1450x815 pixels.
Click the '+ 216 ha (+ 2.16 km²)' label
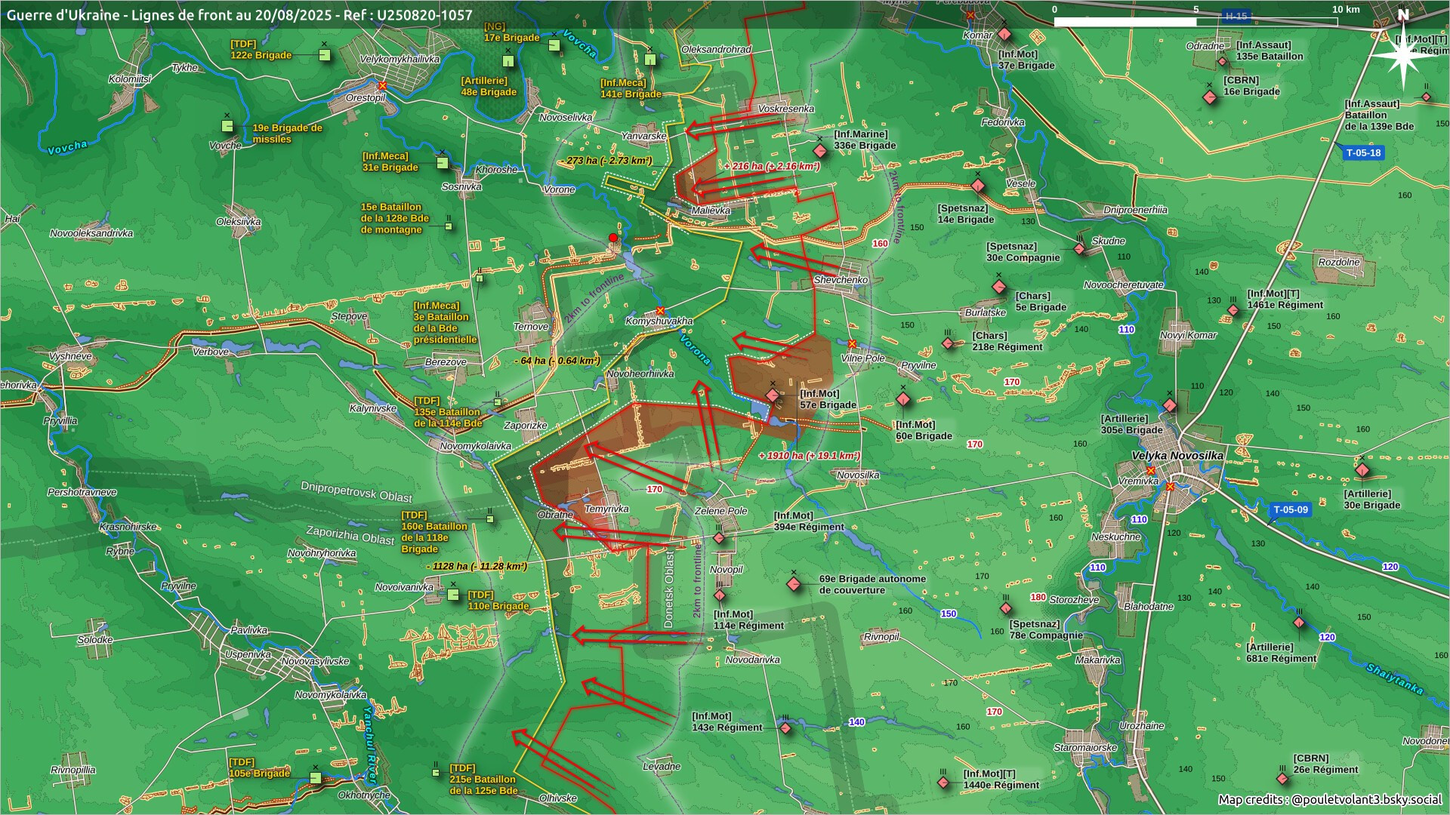coord(771,166)
